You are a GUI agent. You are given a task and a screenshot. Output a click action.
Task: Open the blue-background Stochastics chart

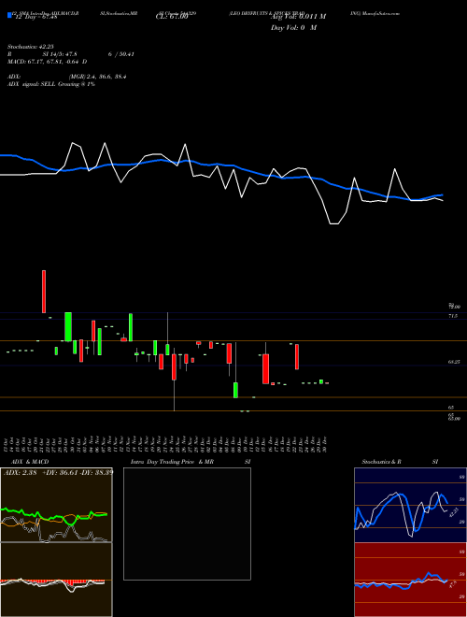(410, 505)
